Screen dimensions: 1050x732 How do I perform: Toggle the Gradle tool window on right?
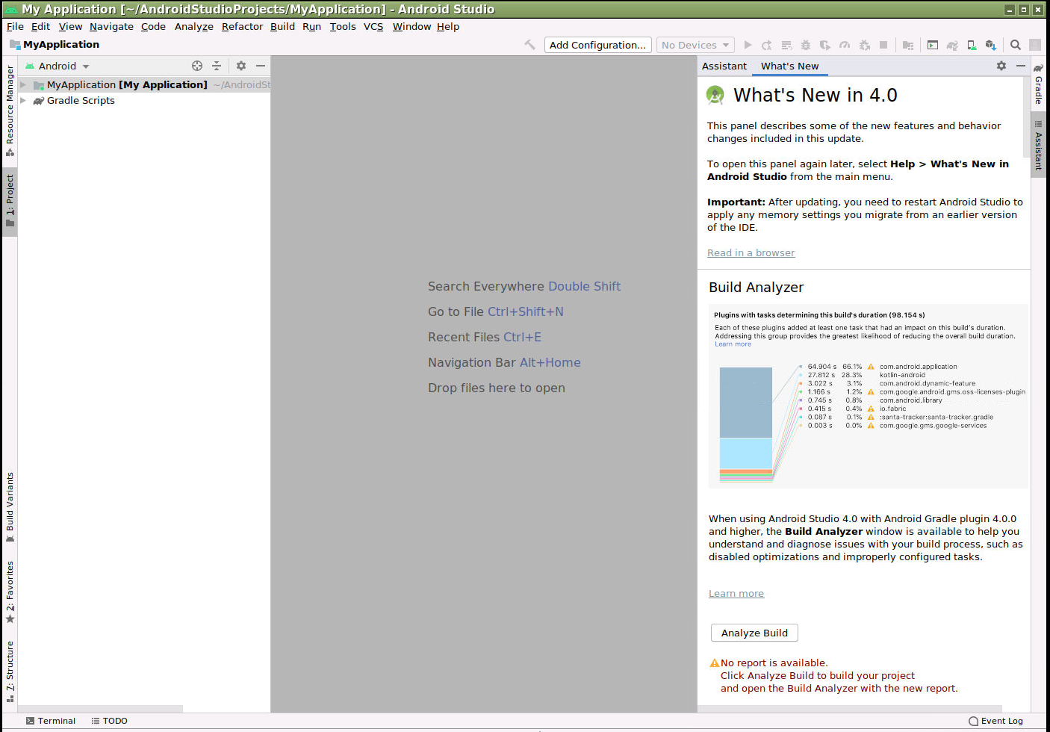click(1038, 84)
